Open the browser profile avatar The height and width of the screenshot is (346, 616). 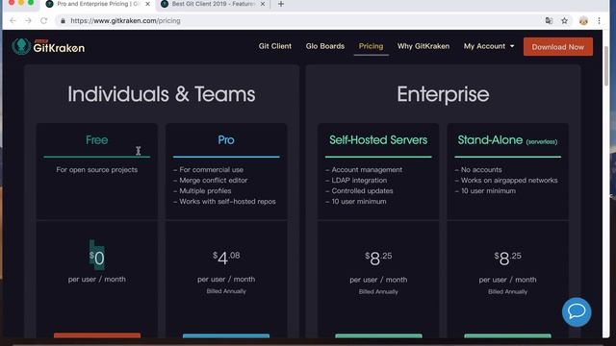[x=583, y=21]
